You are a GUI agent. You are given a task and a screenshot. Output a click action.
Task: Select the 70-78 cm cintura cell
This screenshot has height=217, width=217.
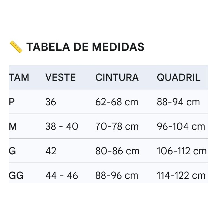[x=117, y=126]
